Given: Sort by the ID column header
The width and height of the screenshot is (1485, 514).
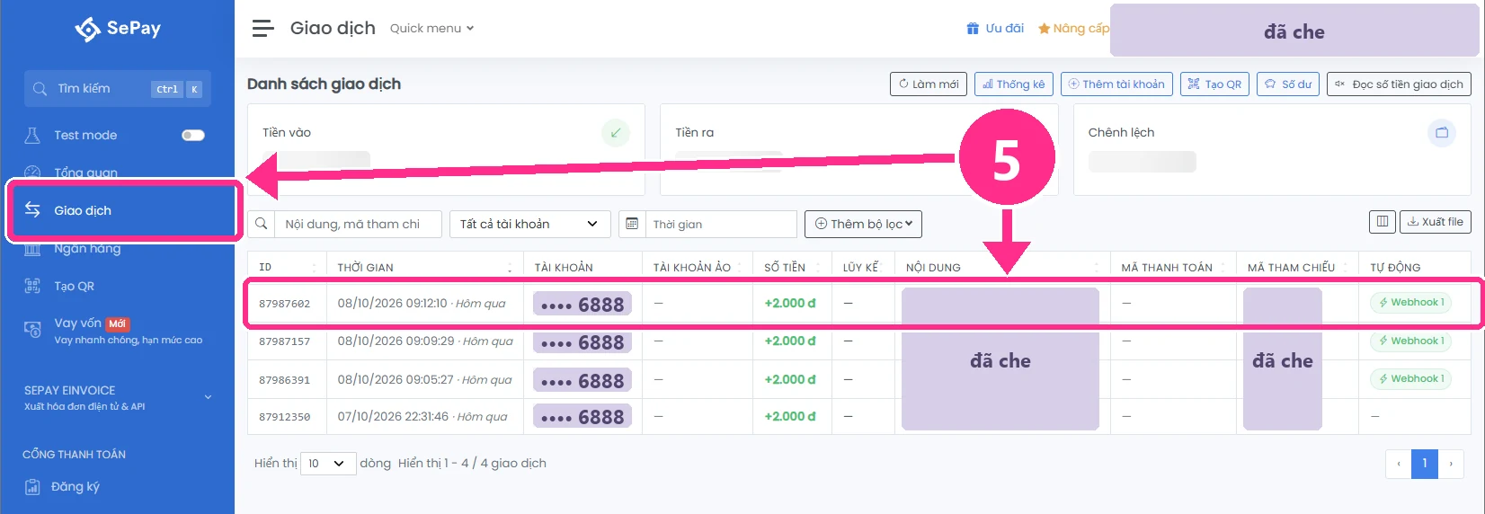Looking at the screenshot, I should tap(287, 267).
